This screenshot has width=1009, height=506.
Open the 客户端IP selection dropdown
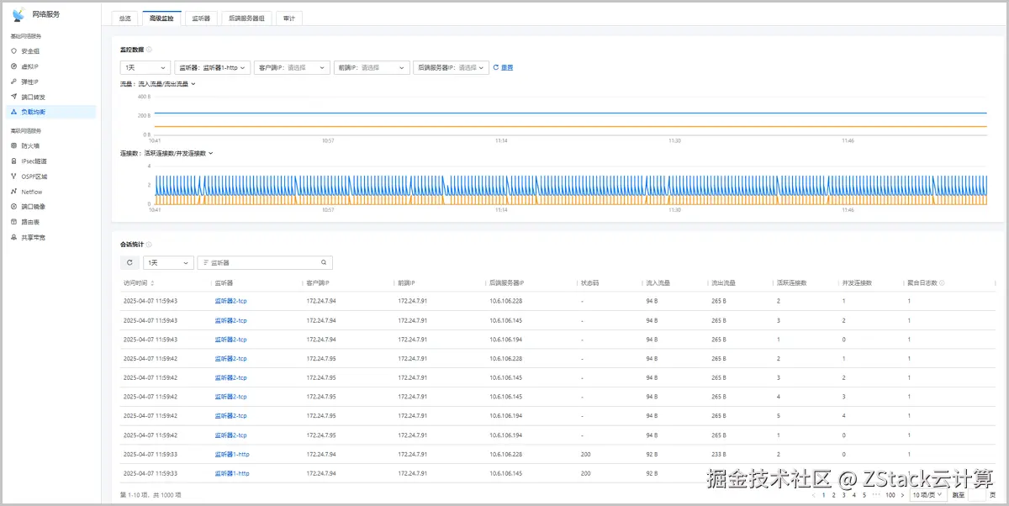[x=292, y=67]
